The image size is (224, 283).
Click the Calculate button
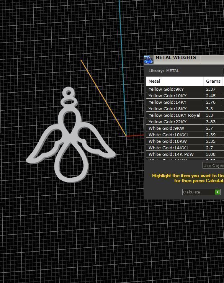(x=201, y=192)
